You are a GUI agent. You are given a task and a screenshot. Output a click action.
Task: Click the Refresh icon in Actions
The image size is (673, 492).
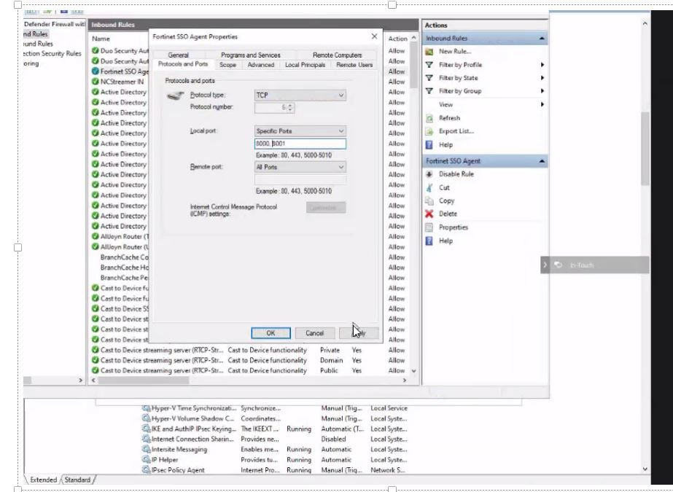(429, 118)
